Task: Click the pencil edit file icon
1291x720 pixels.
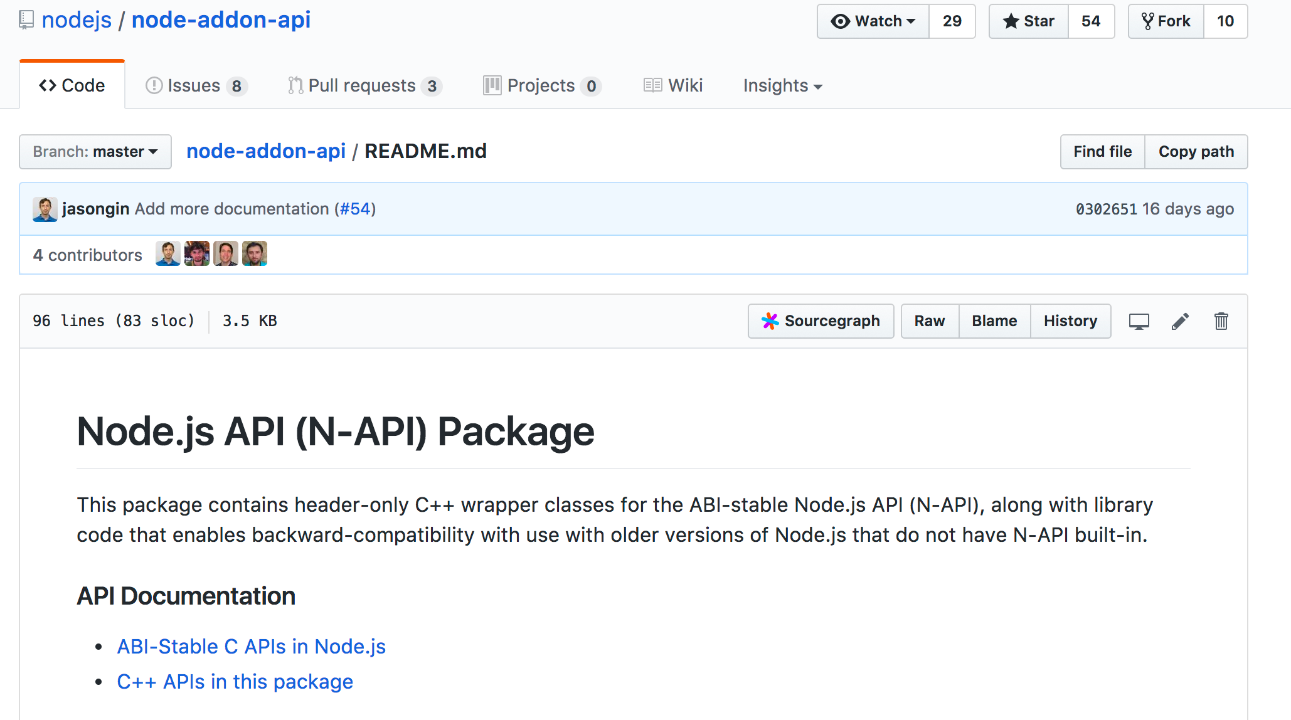Action: pos(1180,321)
